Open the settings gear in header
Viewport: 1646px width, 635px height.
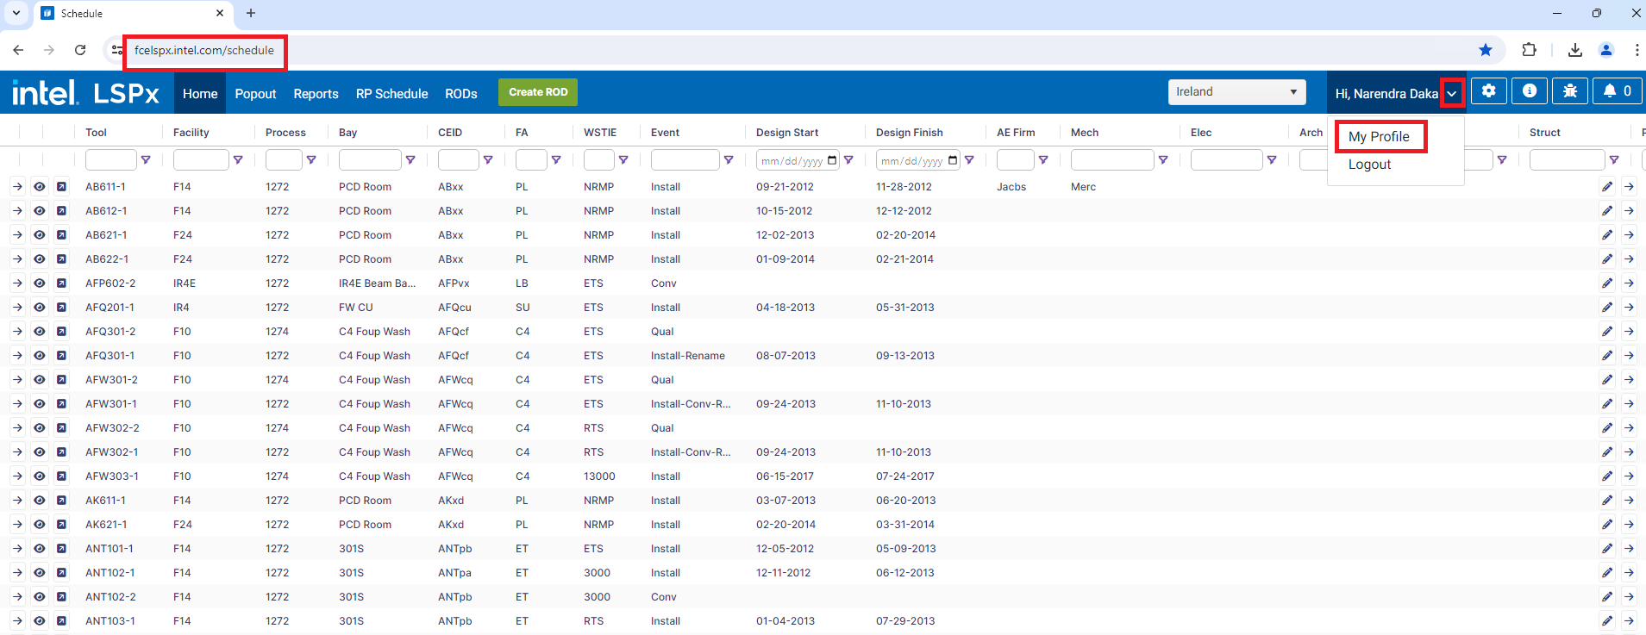pos(1488,91)
